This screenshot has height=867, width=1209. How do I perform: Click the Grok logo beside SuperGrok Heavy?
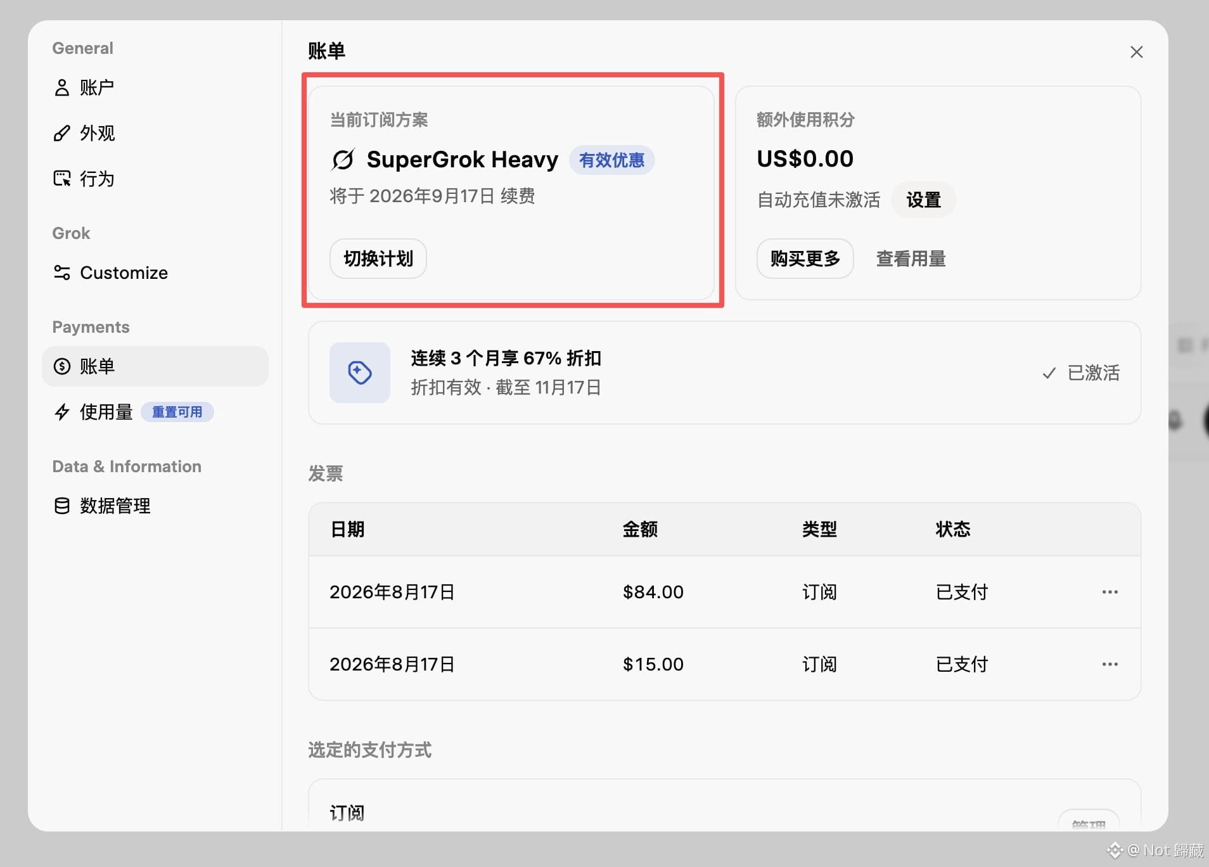pos(343,160)
